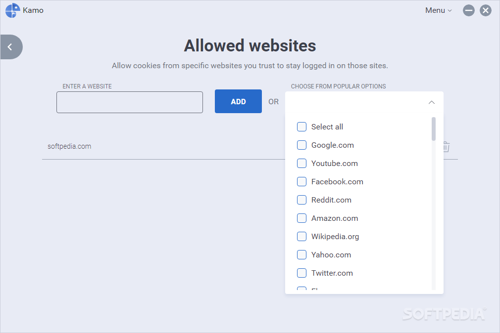Select the softpedia.com entry
Viewport: 500px width, 333px height.
click(69, 146)
